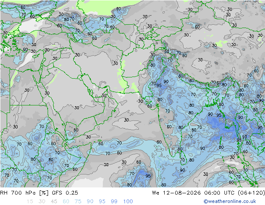The width and height of the screenshot is (265, 205).
Task: Click the 'RH 700 hPa [%]' map title
Action: (x=25, y=193)
